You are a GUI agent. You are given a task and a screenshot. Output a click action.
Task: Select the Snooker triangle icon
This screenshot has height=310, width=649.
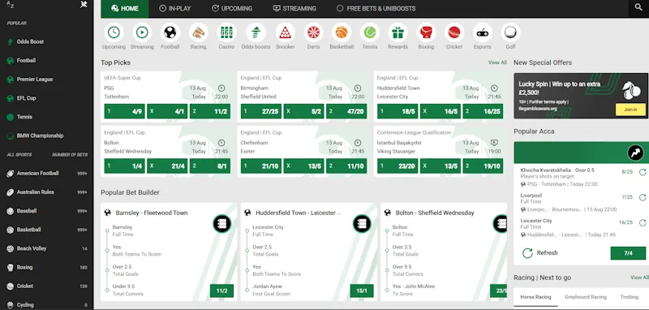pyautogui.click(x=286, y=32)
